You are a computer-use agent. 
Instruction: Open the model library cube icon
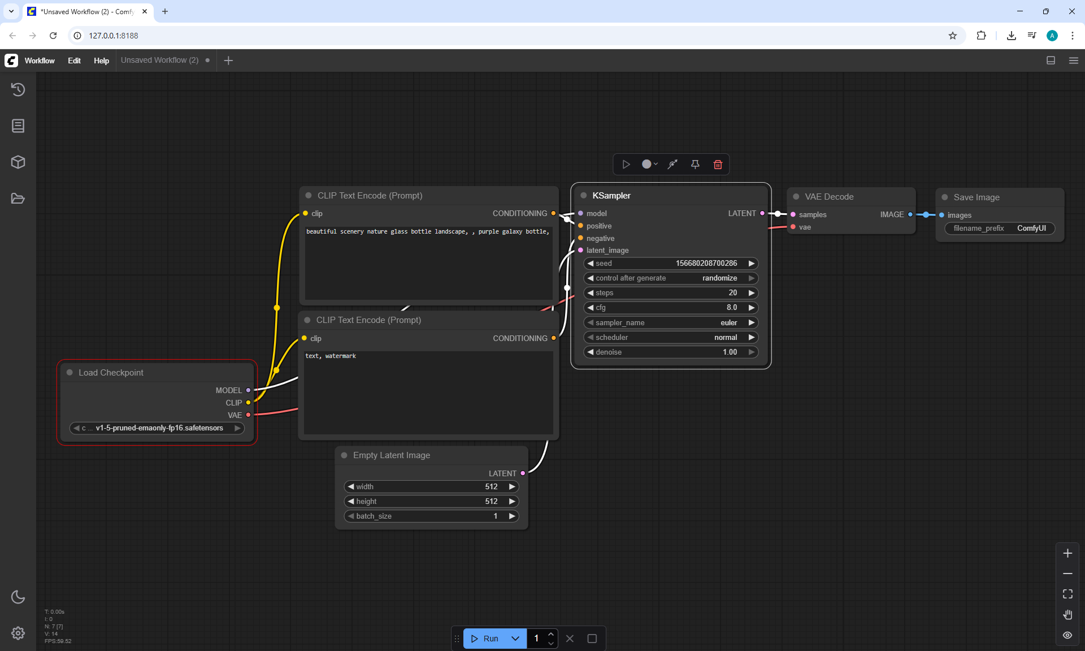(x=18, y=162)
